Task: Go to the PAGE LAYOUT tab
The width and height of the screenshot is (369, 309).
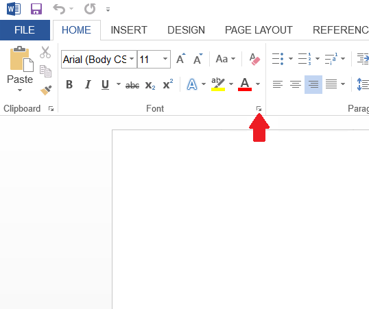Action: [259, 30]
